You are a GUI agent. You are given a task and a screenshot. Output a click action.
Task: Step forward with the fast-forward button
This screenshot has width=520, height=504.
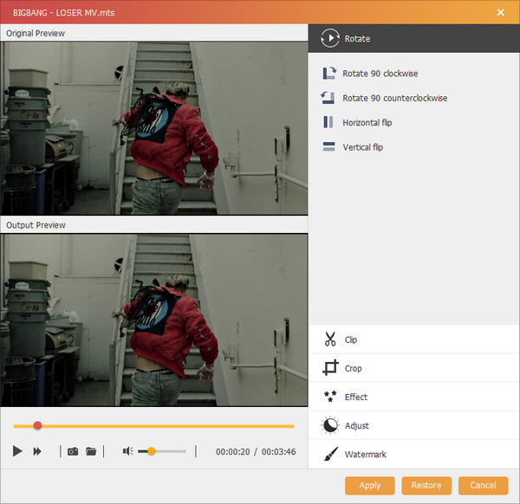tap(37, 451)
